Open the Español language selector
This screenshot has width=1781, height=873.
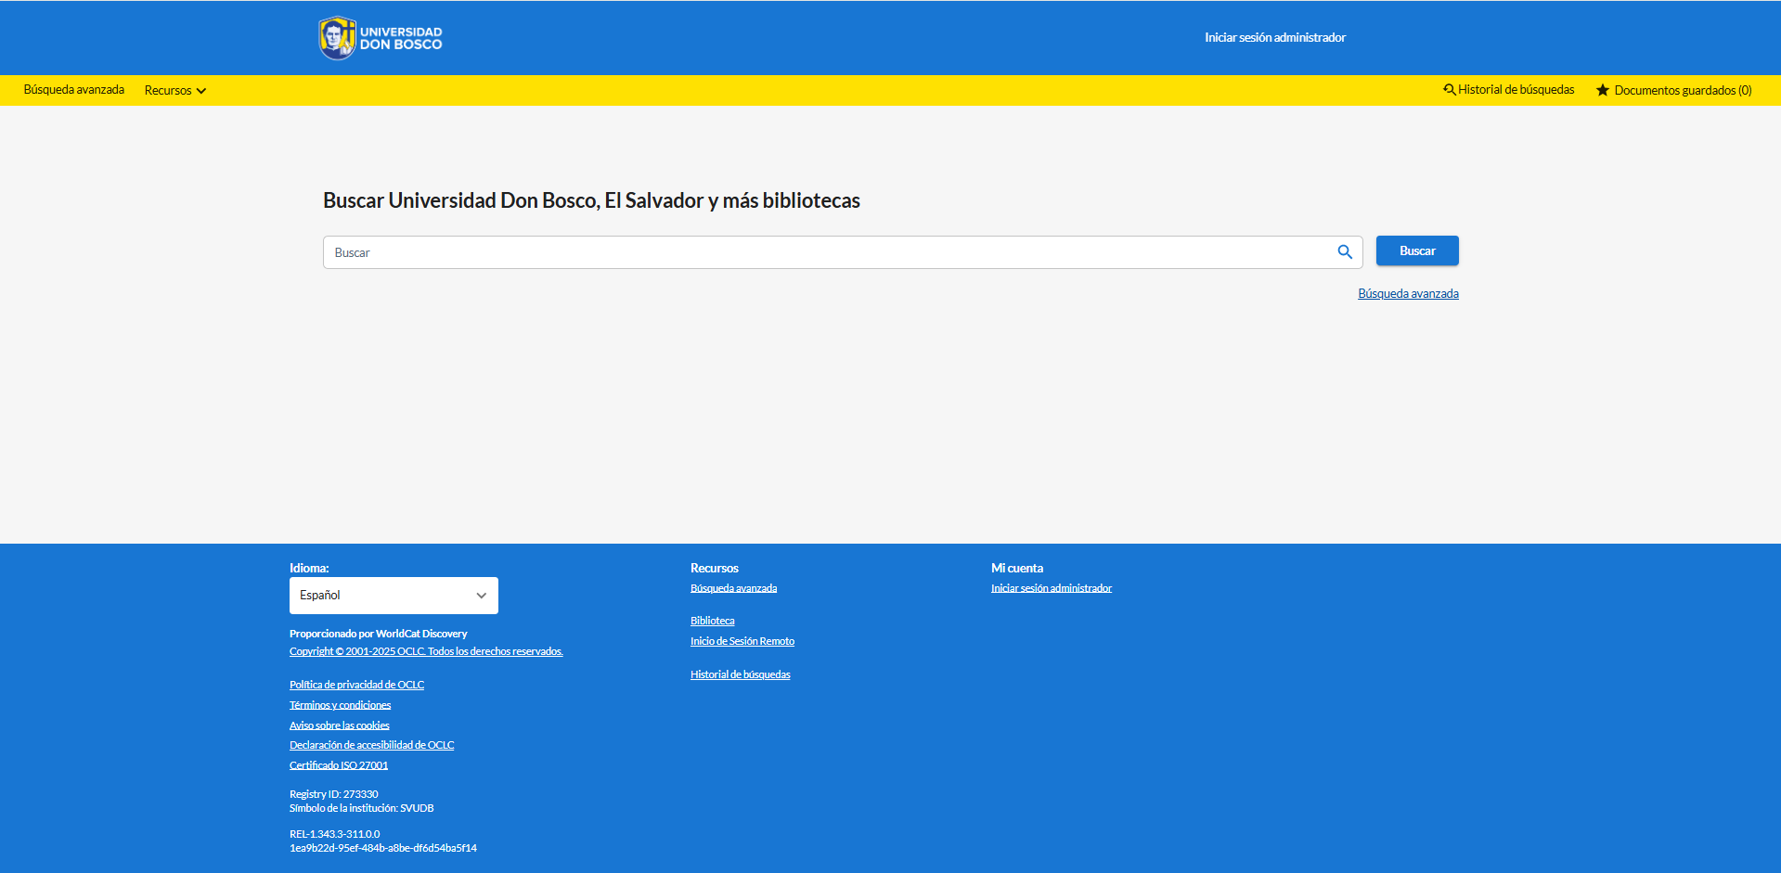(x=394, y=596)
